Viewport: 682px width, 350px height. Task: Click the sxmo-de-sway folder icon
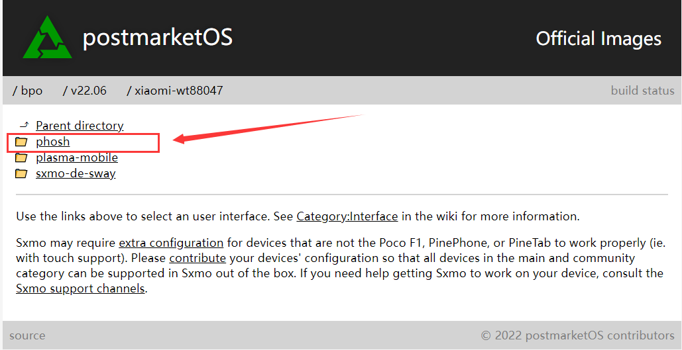pyautogui.click(x=21, y=173)
